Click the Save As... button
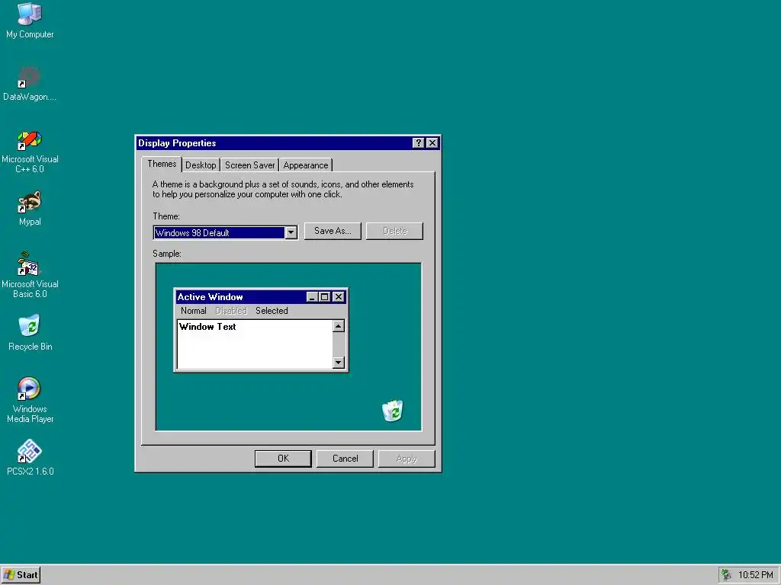The width and height of the screenshot is (781, 585). tap(333, 231)
